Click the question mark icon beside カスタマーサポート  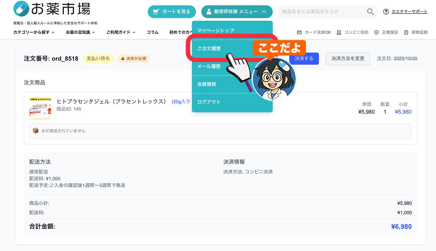386,12
